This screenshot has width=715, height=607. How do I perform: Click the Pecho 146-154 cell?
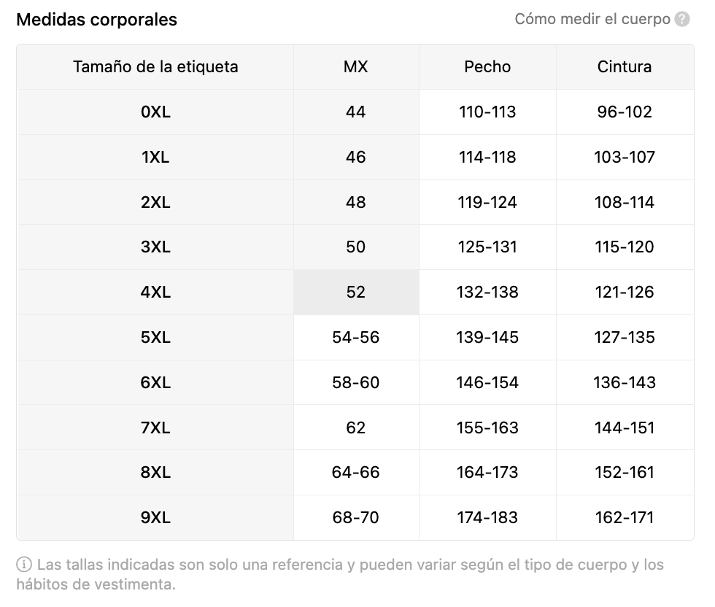coord(487,383)
